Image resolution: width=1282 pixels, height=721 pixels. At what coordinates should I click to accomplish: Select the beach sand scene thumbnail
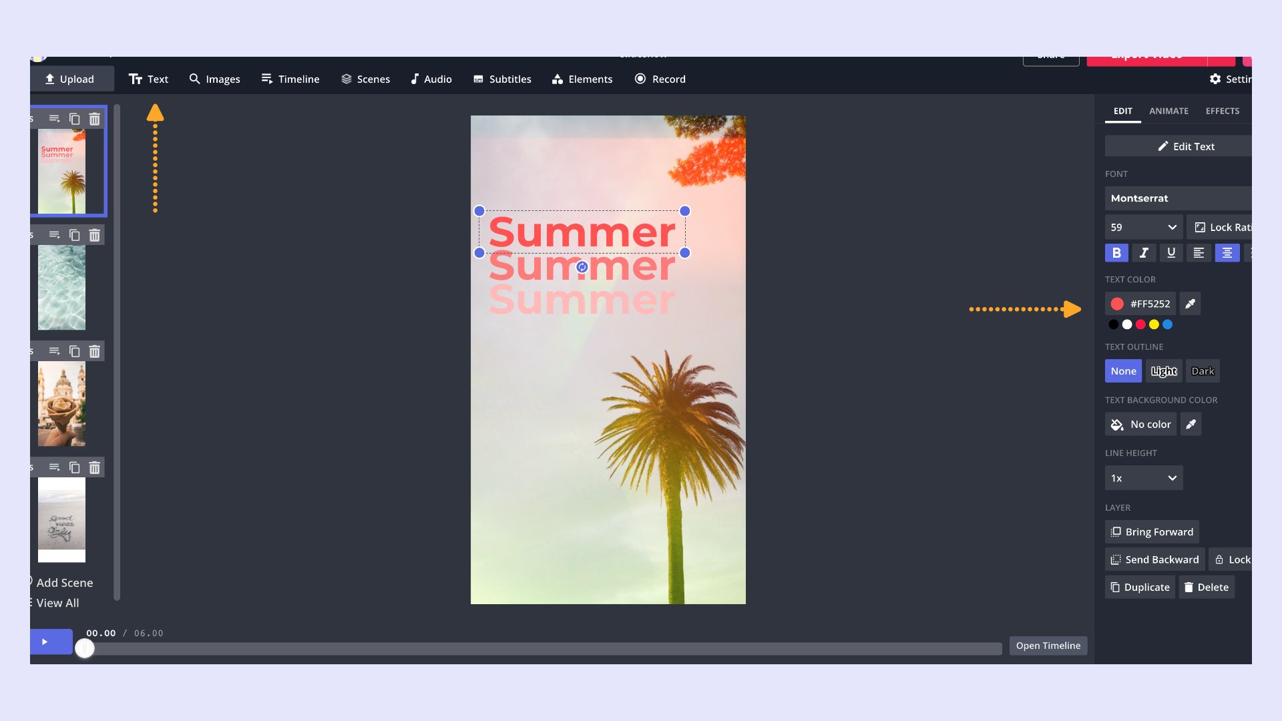coord(61,519)
